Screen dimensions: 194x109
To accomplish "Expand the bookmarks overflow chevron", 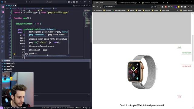I will [x=178, y=10].
